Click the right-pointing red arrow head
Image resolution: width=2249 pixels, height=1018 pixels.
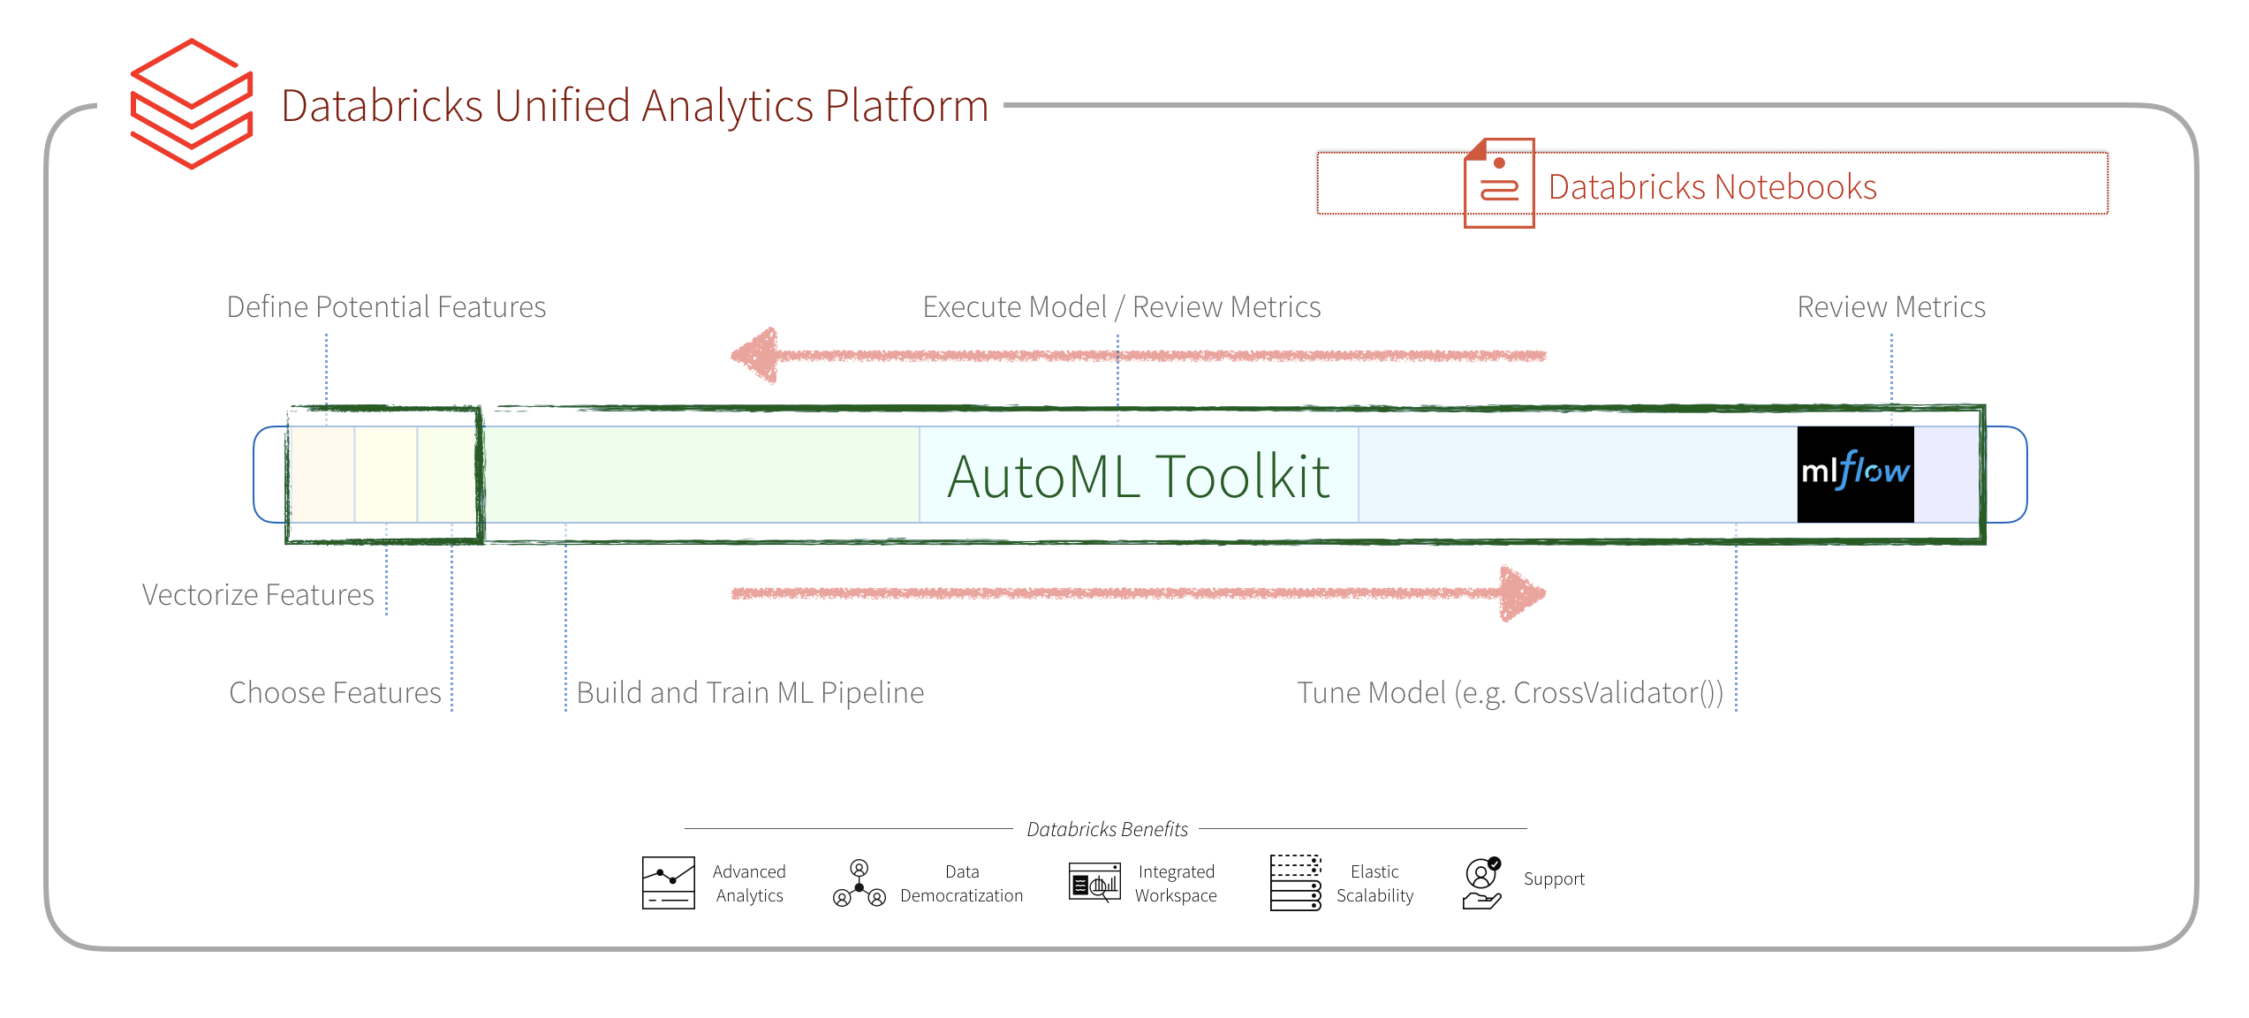(x=1521, y=593)
